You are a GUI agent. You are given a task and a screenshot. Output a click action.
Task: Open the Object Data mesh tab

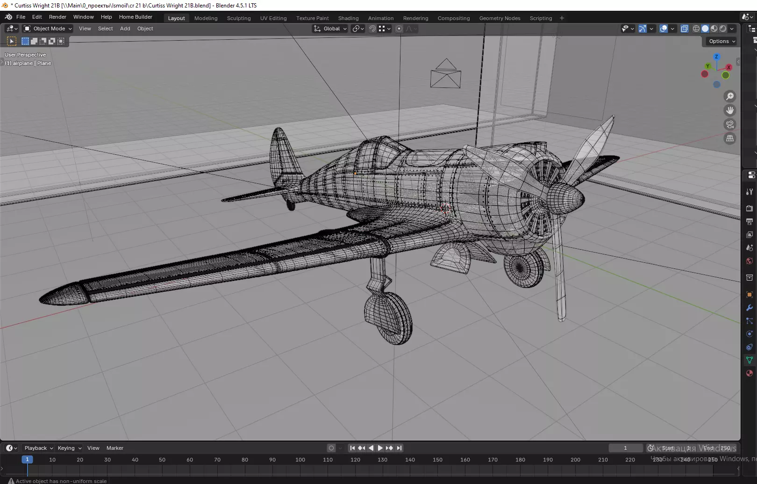(750, 360)
